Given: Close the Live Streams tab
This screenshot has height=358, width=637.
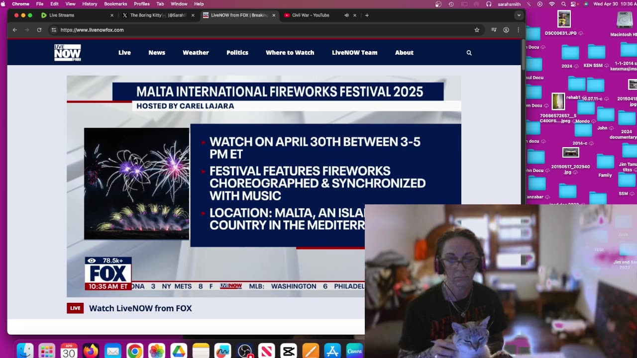Looking at the screenshot, I should tap(111, 15).
